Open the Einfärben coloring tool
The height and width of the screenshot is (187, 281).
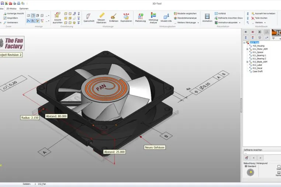tap(114, 18)
